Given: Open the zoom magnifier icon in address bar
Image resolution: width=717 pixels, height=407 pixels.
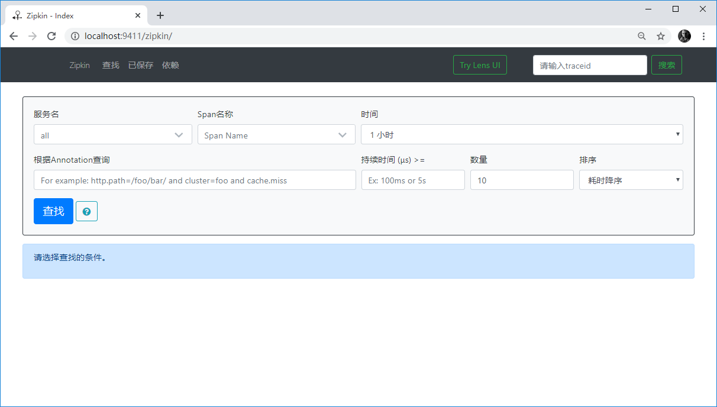Looking at the screenshot, I should (x=642, y=36).
